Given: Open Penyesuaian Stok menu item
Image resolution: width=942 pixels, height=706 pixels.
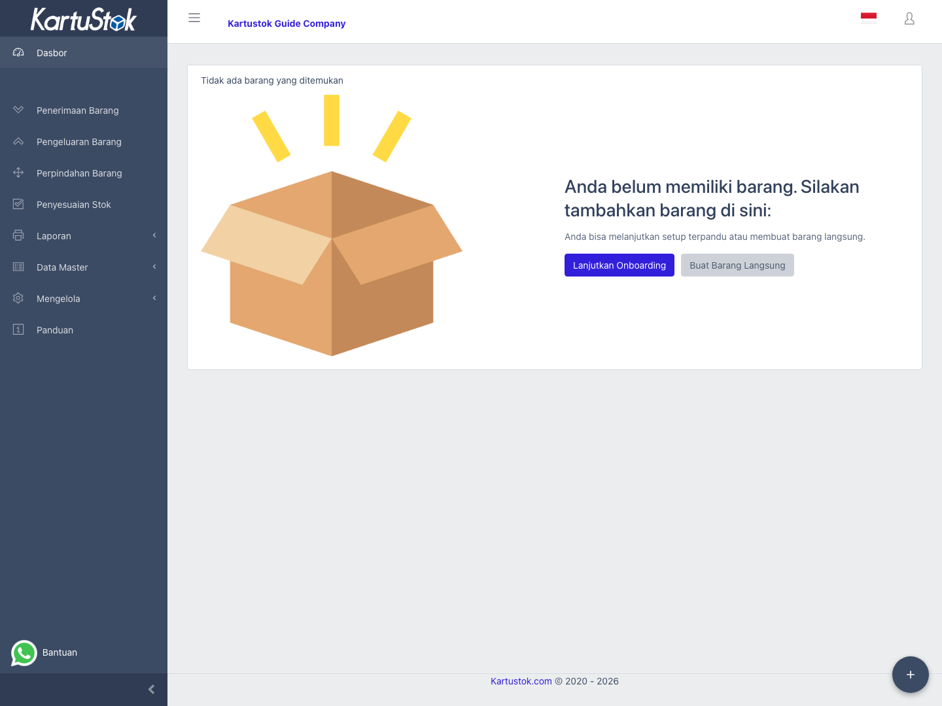Looking at the screenshot, I should (84, 204).
